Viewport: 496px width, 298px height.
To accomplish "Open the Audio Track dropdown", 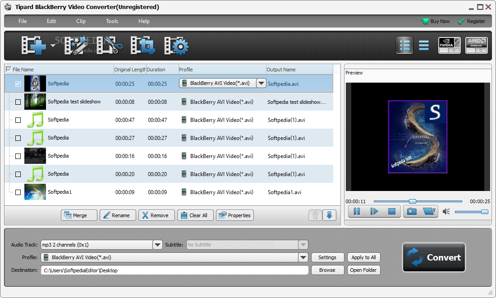I will [x=157, y=245].
